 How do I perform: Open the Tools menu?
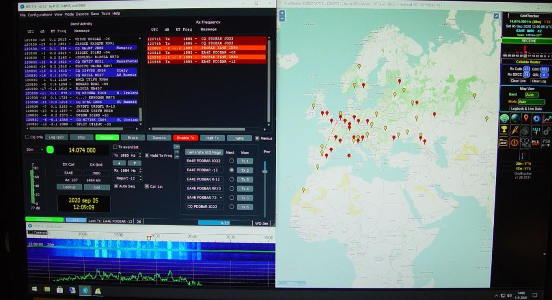[x=106, y=13]
